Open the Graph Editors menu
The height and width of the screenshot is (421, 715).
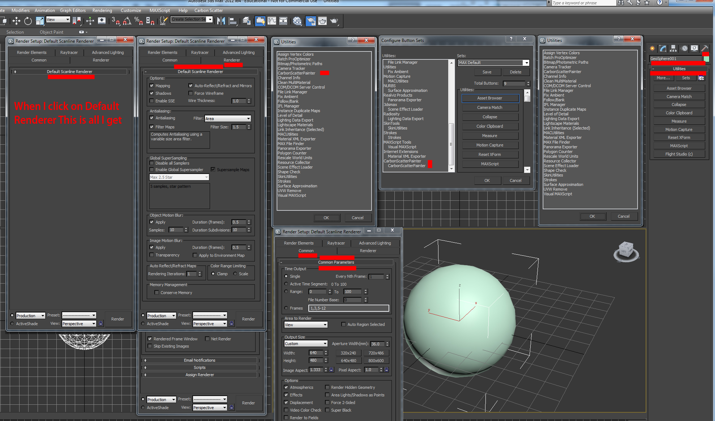coord(73,10)
